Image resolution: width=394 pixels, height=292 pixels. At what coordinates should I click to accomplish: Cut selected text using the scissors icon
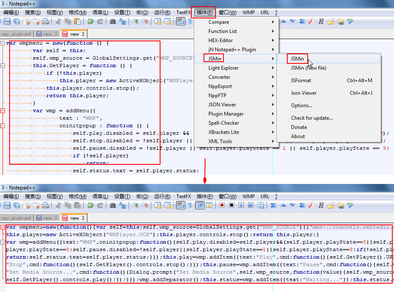coord(58,22)
